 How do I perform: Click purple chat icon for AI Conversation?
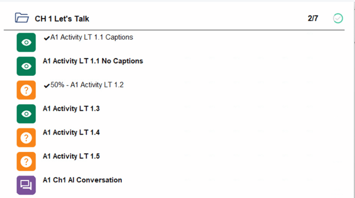click(x=26, y=185)
